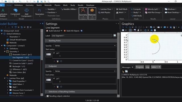The image size is (182, 102).
Task: Click the save icon in the quick access toolbar
Action: click(x=9, y=1)
